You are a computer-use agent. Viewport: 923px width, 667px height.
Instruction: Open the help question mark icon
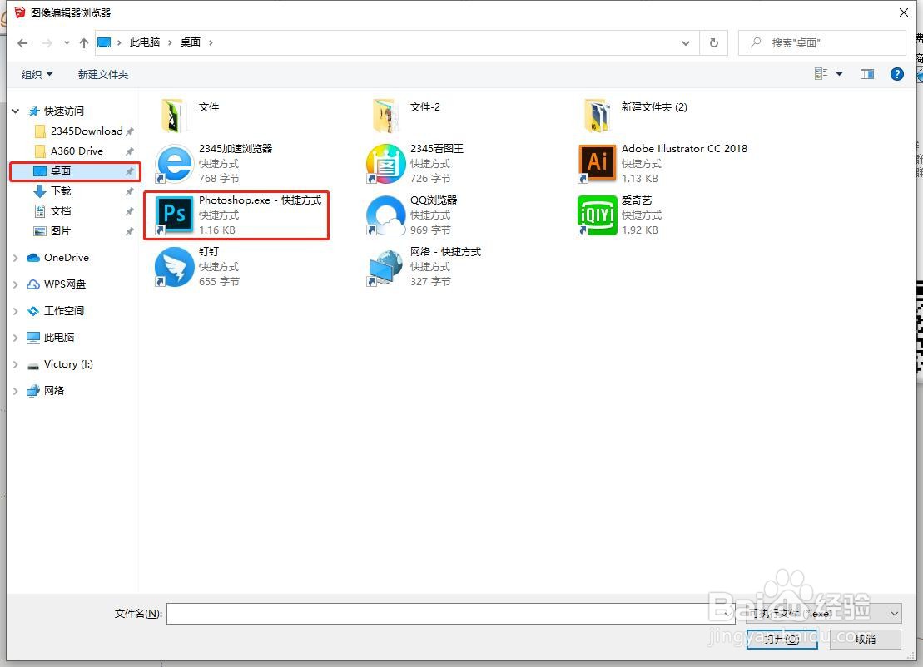(896, 74)
